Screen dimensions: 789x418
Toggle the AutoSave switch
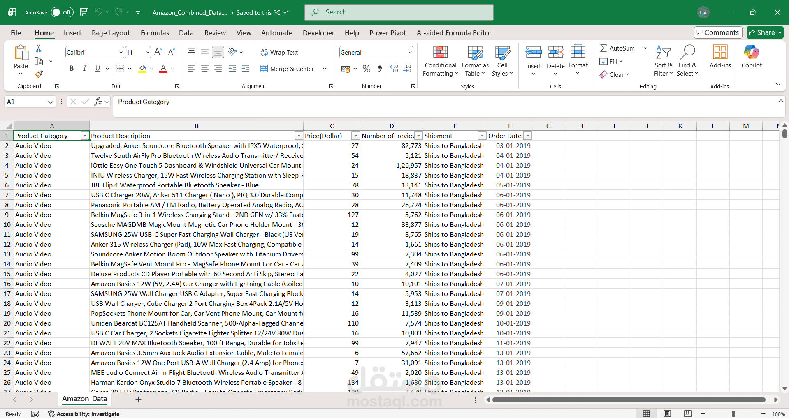click(x=62, y=12)
